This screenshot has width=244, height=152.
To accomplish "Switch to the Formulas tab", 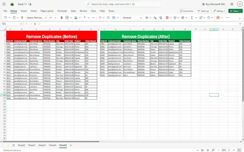I will click(x=62, y=11).
